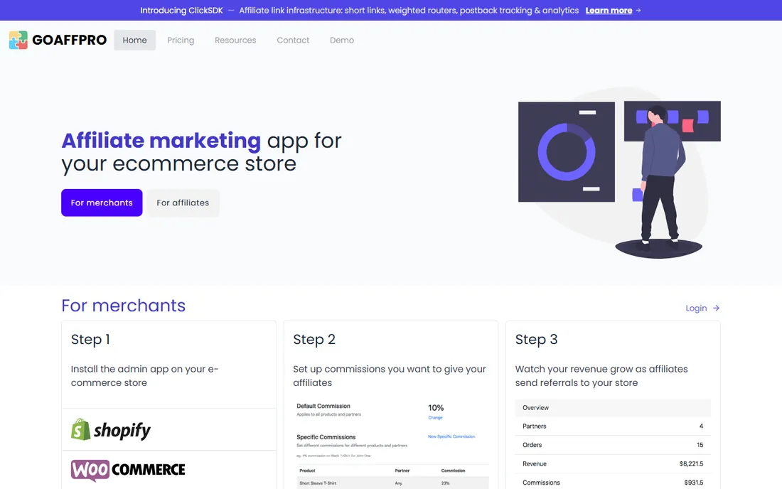Click the Orders row in Overview
The image size is (782, 489).
coord(613,445)
